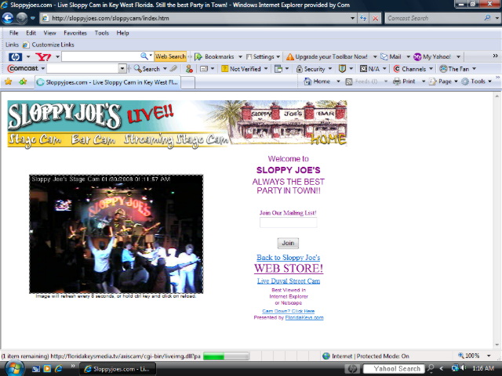
Task: Click the Add to Favorites star-plus icon
Action: point(23,81)
